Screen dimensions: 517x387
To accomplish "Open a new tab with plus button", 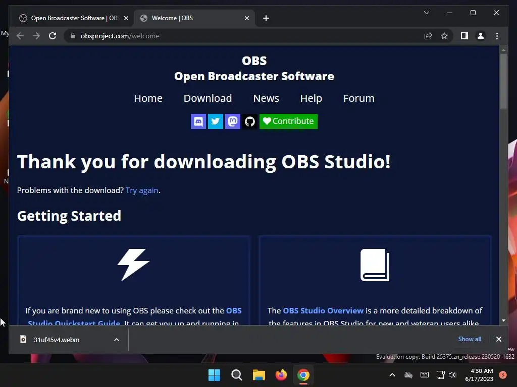I will click(266, 18).
